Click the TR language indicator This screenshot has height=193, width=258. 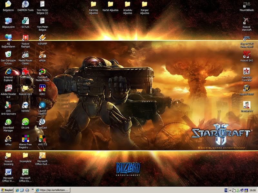(226, 190)
